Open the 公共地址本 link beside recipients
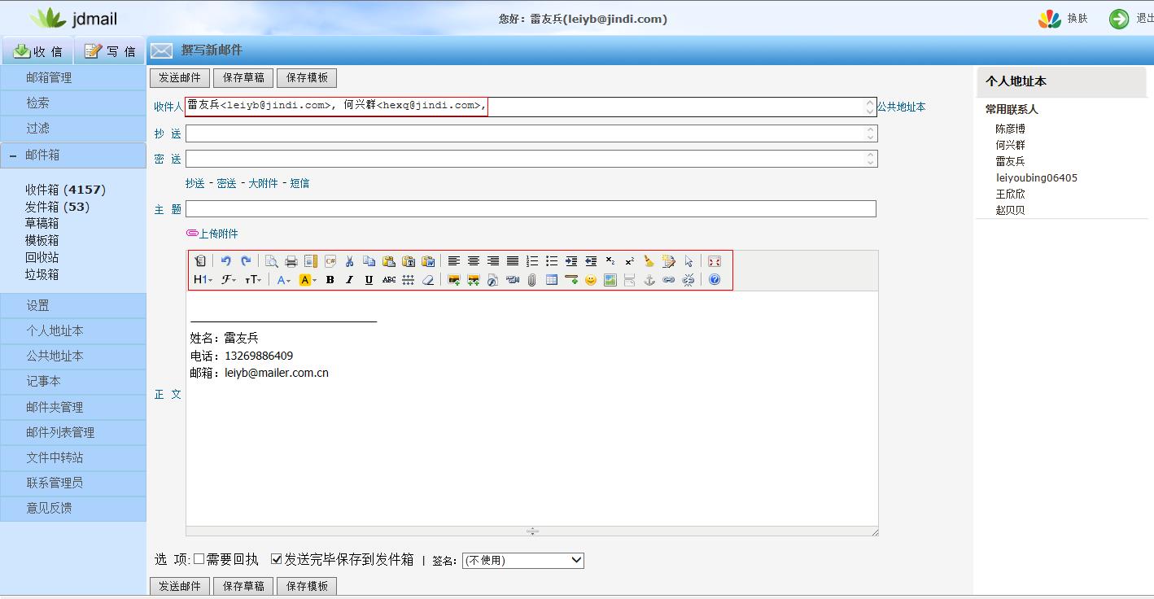The width and height of the screenshot is (1154, 599). click(x=901, y=107)
